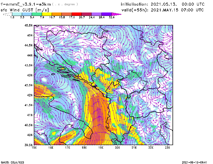This screenshot has height=164, width=213.
Task: Click the legend value 32.6
Action: click(112, 17)
